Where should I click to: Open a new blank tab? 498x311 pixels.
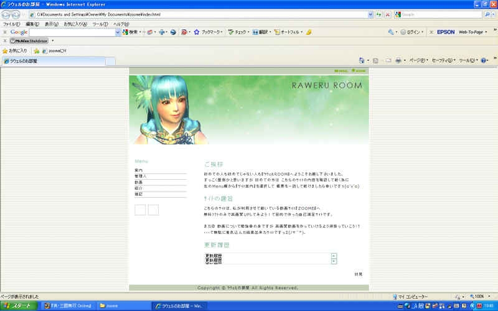tap(110, 61)
